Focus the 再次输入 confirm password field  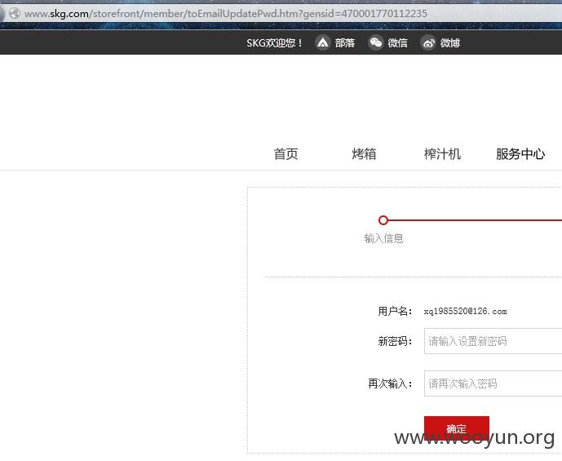point(493,383)
